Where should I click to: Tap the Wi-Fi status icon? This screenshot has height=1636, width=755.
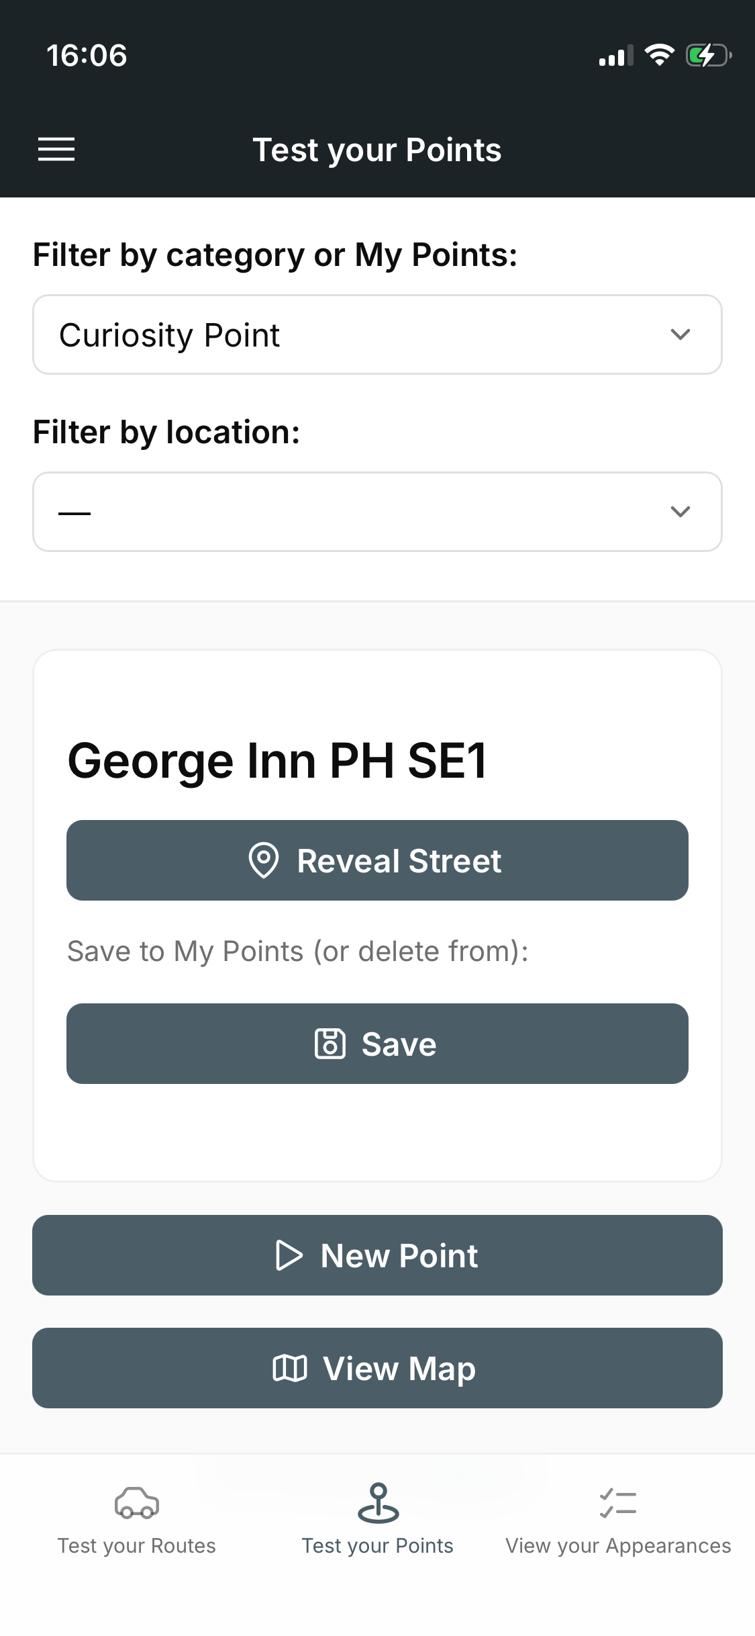tap(659, 55)
